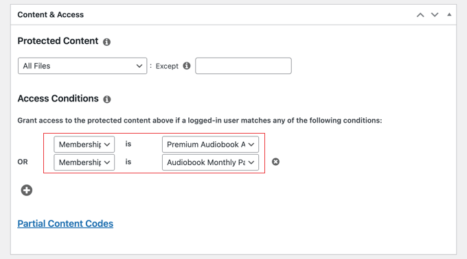Open Audiobook Monthly Pass dropdown
Screen dimensions: 467x259
click(210, 162)
